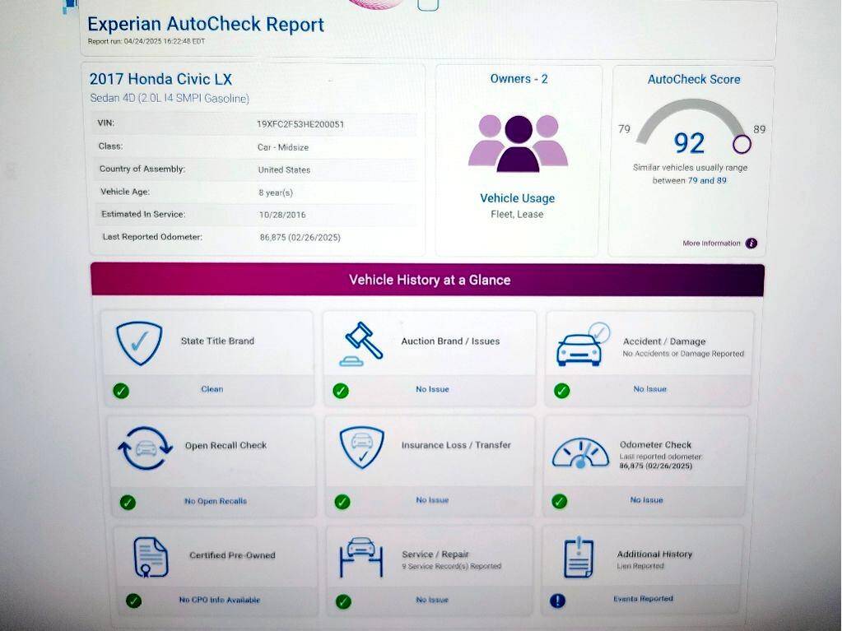Open the No CPO Info Available link
The image size is (842, 631).
220,600
